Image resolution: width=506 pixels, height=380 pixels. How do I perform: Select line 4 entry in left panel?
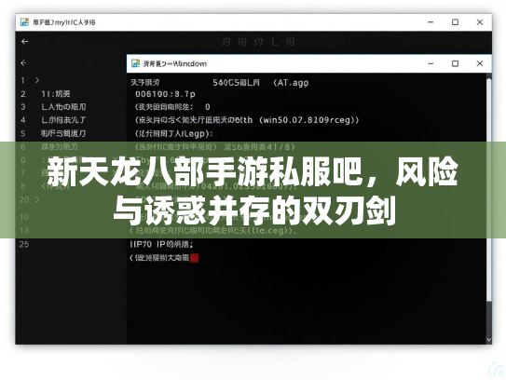coord(63,120)
